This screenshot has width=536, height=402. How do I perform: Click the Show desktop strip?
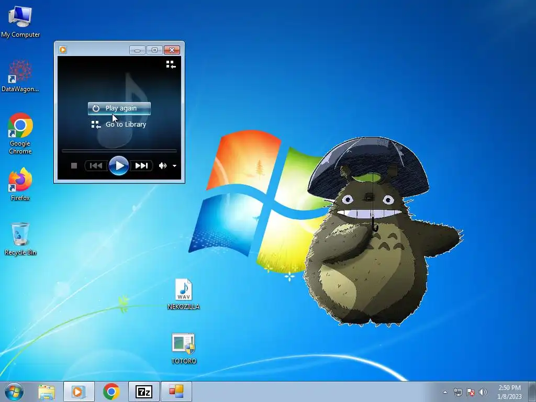[x=532, y=392]
